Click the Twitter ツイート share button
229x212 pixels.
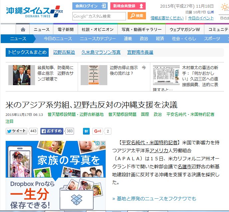point(16,131)
